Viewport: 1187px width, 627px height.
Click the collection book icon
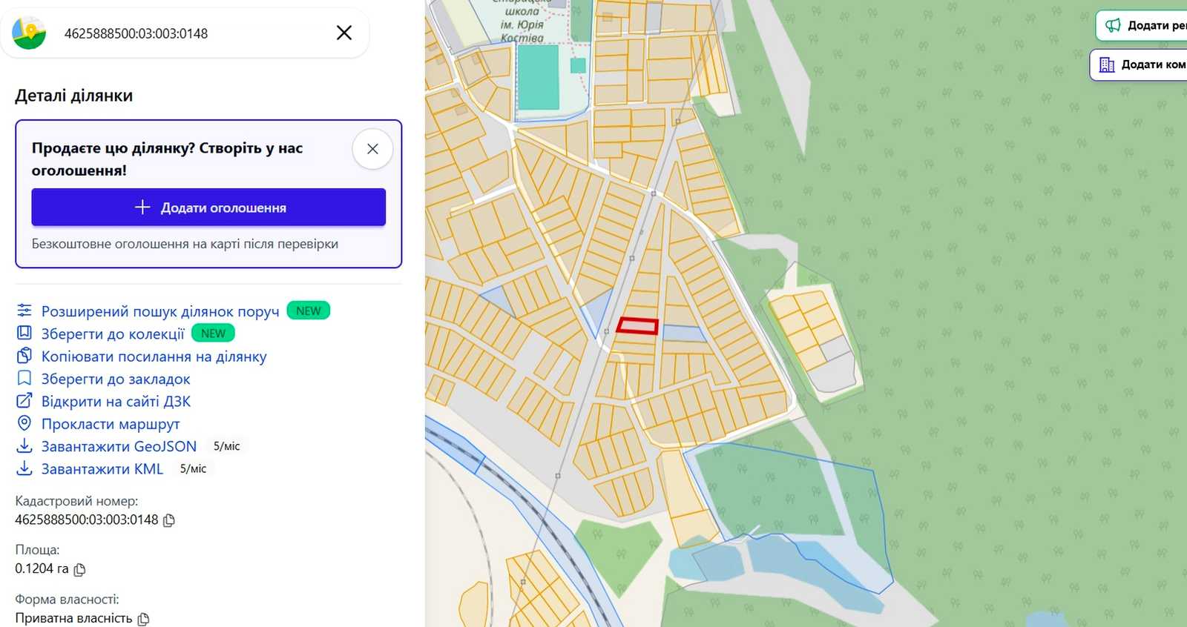pos(24,333)
